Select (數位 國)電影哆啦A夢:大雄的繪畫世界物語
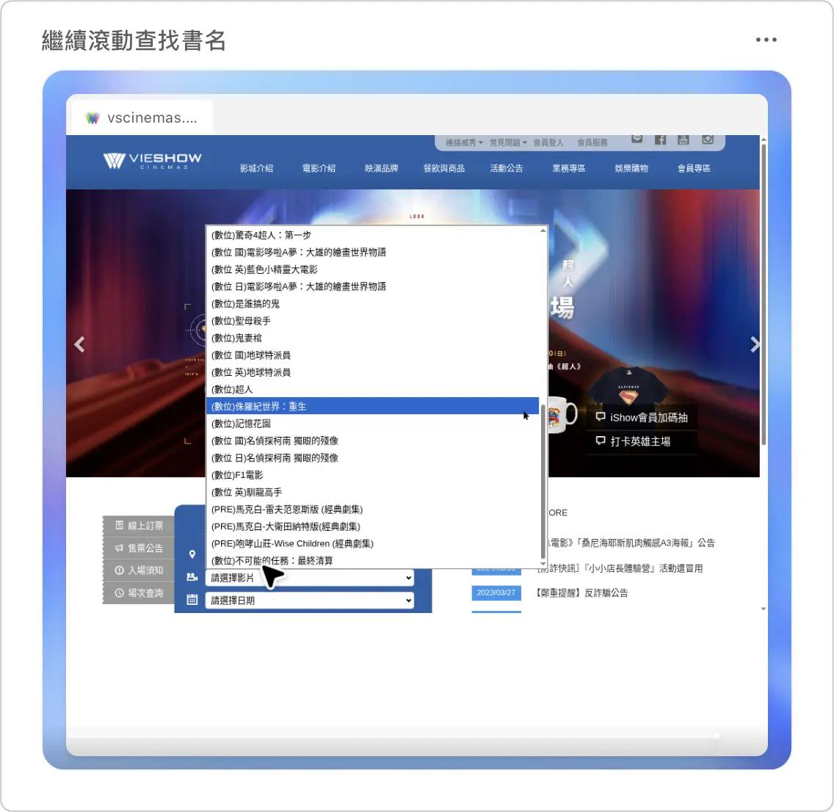834x812 pixels. click(x=372, y=252)
